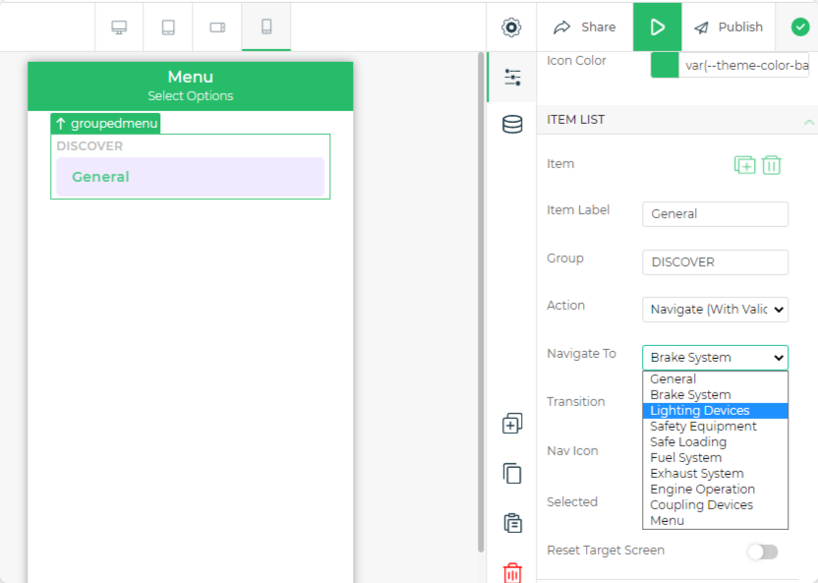818x583 pixels.
Task: Click the copy component icon
Action: coord(512,474)
